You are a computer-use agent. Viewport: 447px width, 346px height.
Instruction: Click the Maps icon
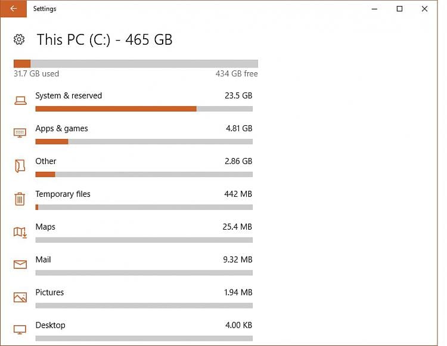pos(20,232)
